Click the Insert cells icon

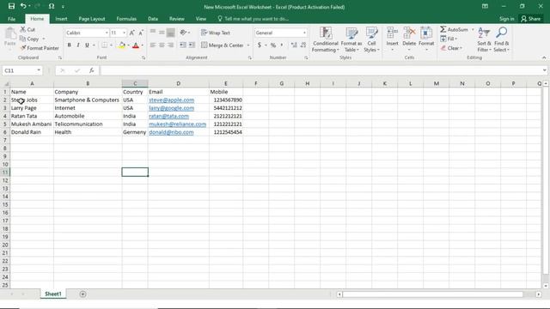pyautogui.click(x=392, y=33)
